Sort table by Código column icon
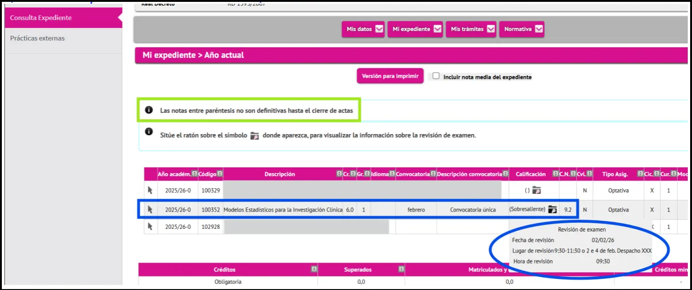The image size is (692, 290). [x=219, y=174]
